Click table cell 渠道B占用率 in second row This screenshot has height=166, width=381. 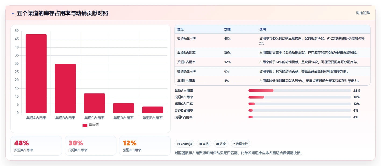(x=186, y=53)
